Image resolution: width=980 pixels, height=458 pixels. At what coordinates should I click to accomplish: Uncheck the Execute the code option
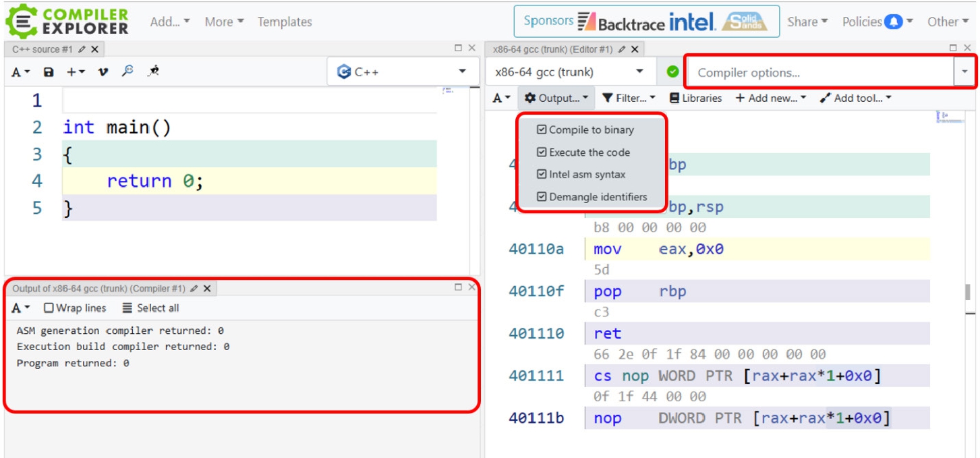click(x=542, y=152)
